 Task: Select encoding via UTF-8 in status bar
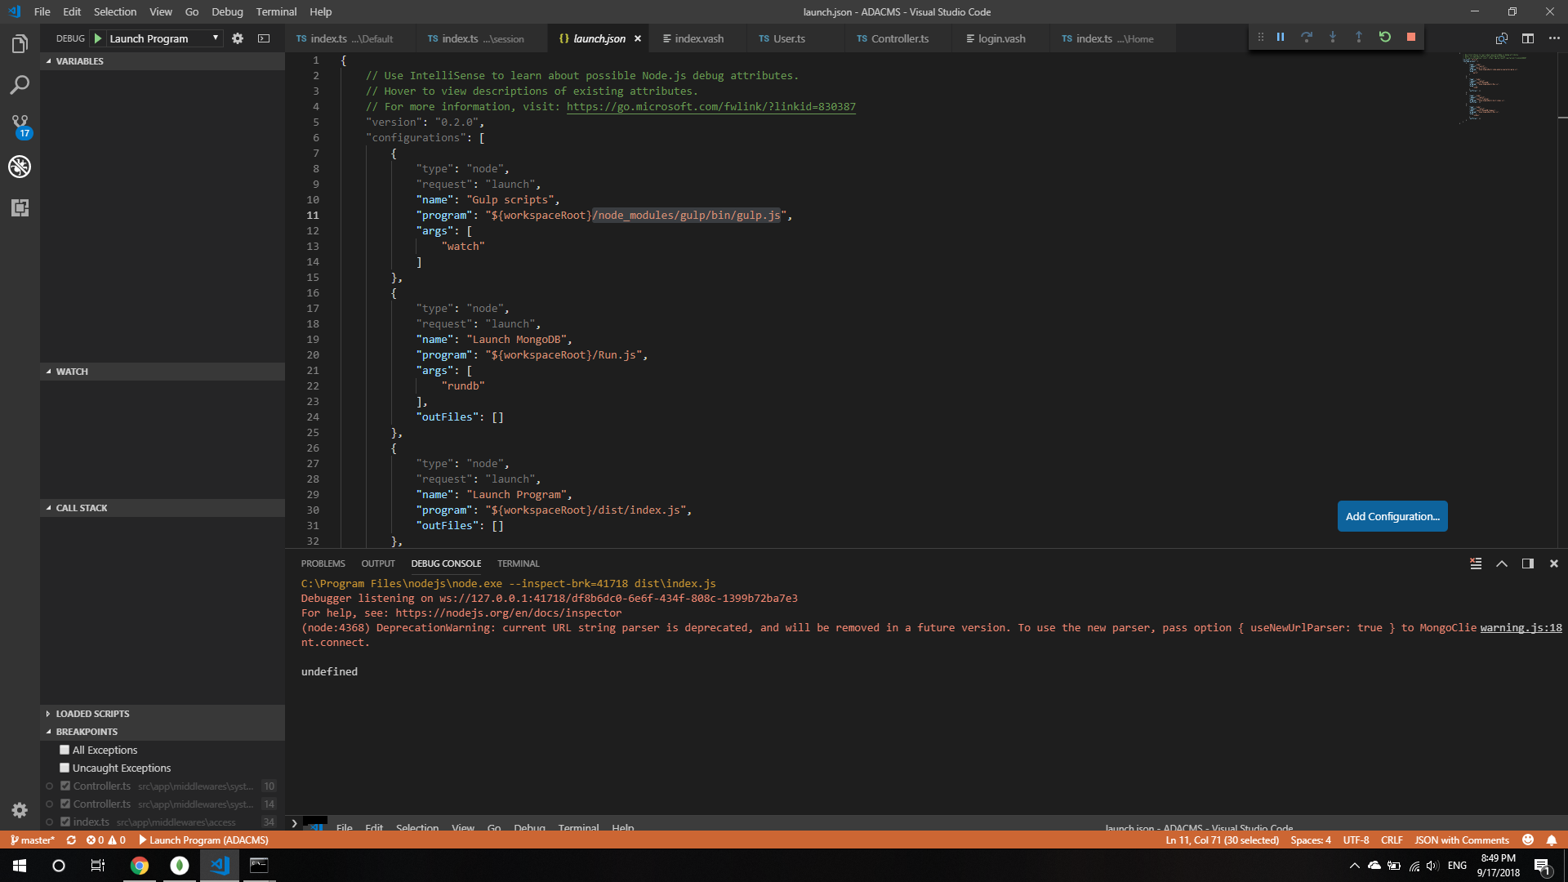click(x=1356, y=840)
